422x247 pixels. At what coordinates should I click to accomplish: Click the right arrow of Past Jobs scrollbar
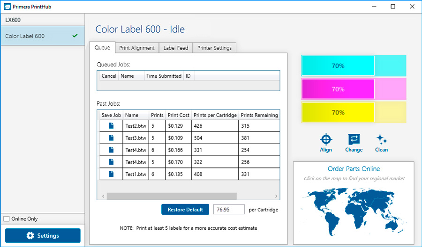(x=276, y=196)
